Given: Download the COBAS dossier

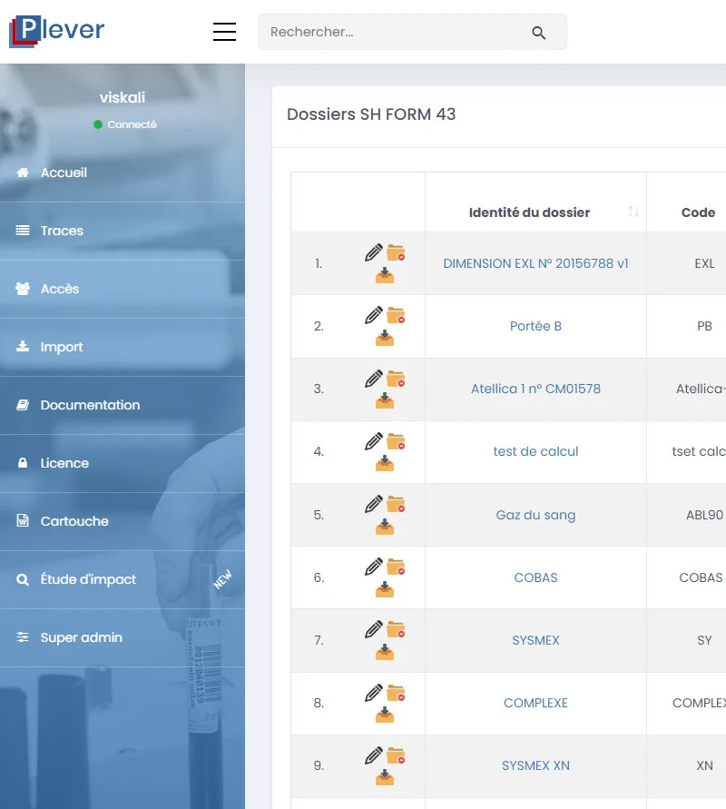Looking at the screenshot, I should (385, 588).
